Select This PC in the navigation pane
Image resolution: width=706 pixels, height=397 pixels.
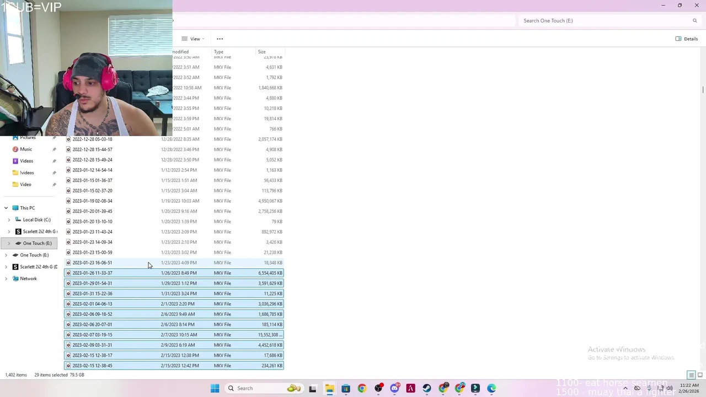27,208
